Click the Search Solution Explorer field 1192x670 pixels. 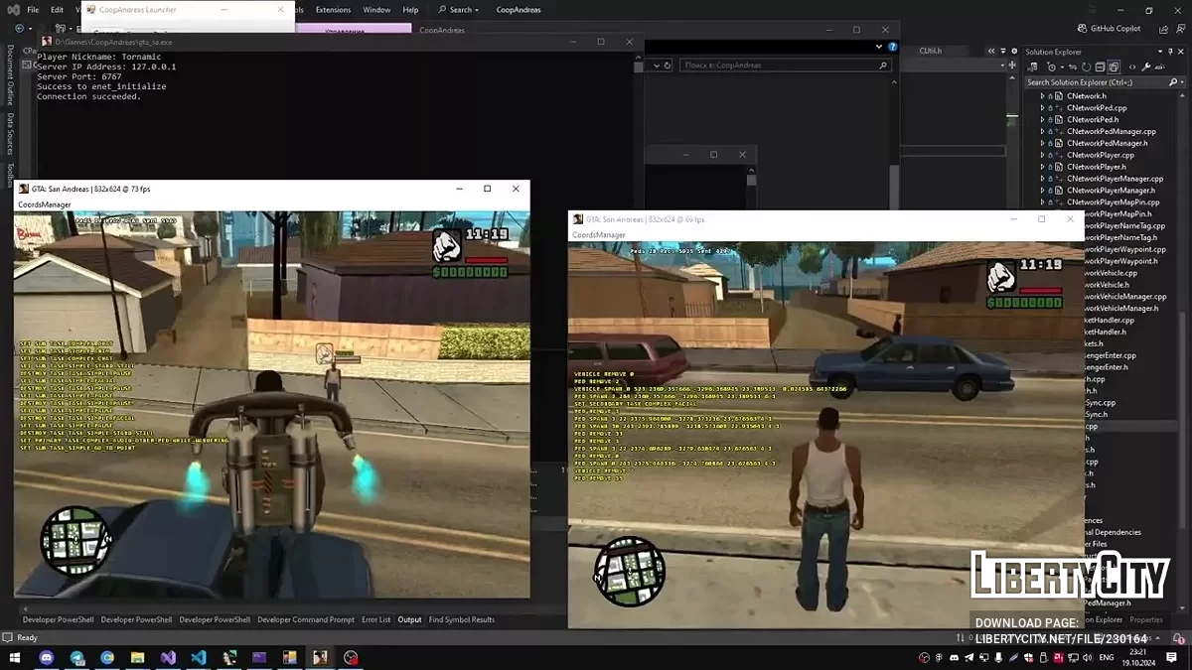1093,82
